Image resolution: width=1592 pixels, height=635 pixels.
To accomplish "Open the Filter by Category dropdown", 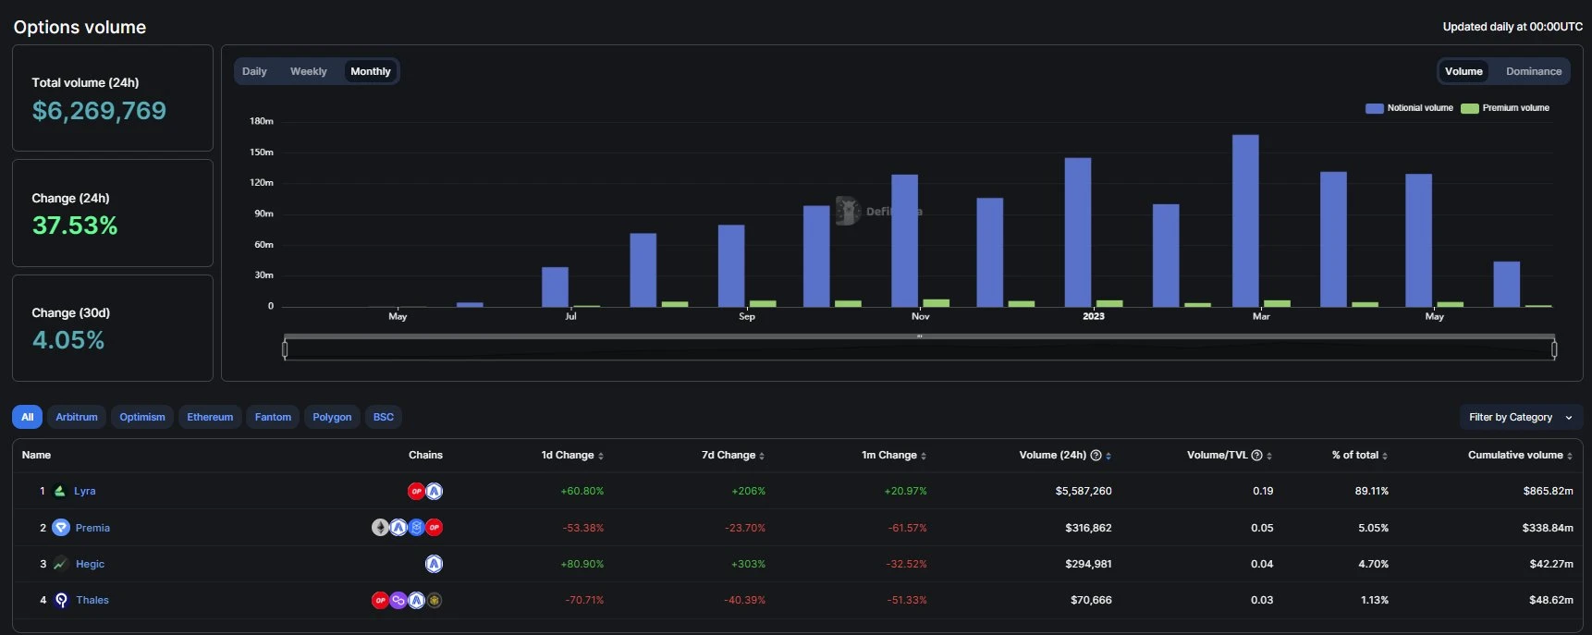I will tap(1520, 417).
